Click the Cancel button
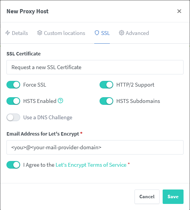This screenshot has height=210, width=190. tap(147, 197)
